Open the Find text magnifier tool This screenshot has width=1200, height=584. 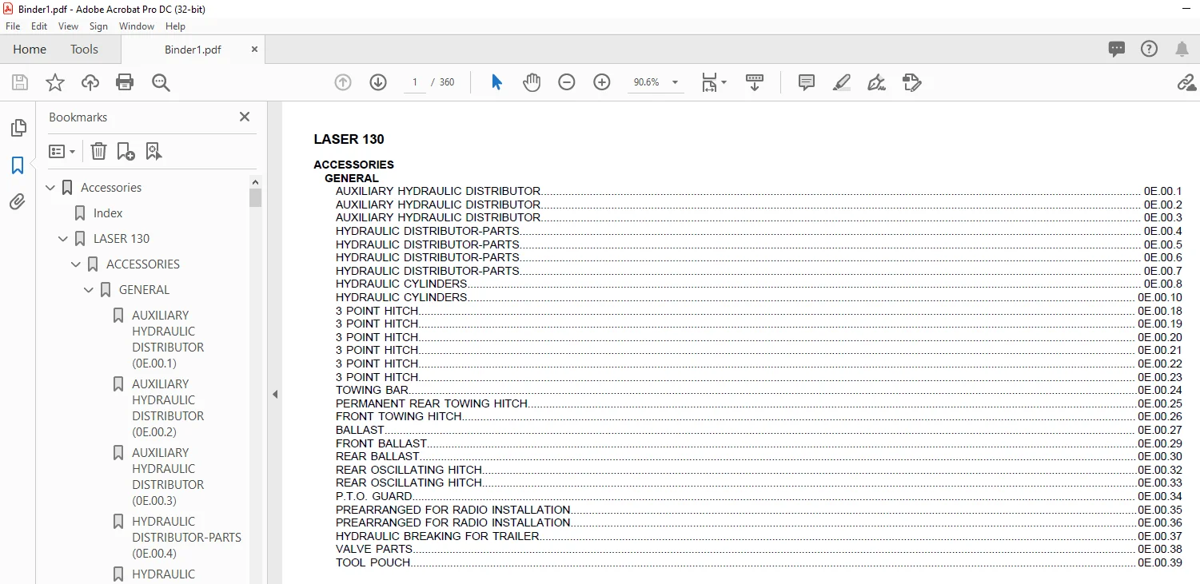pyautogui.click(x=161, y=82)
